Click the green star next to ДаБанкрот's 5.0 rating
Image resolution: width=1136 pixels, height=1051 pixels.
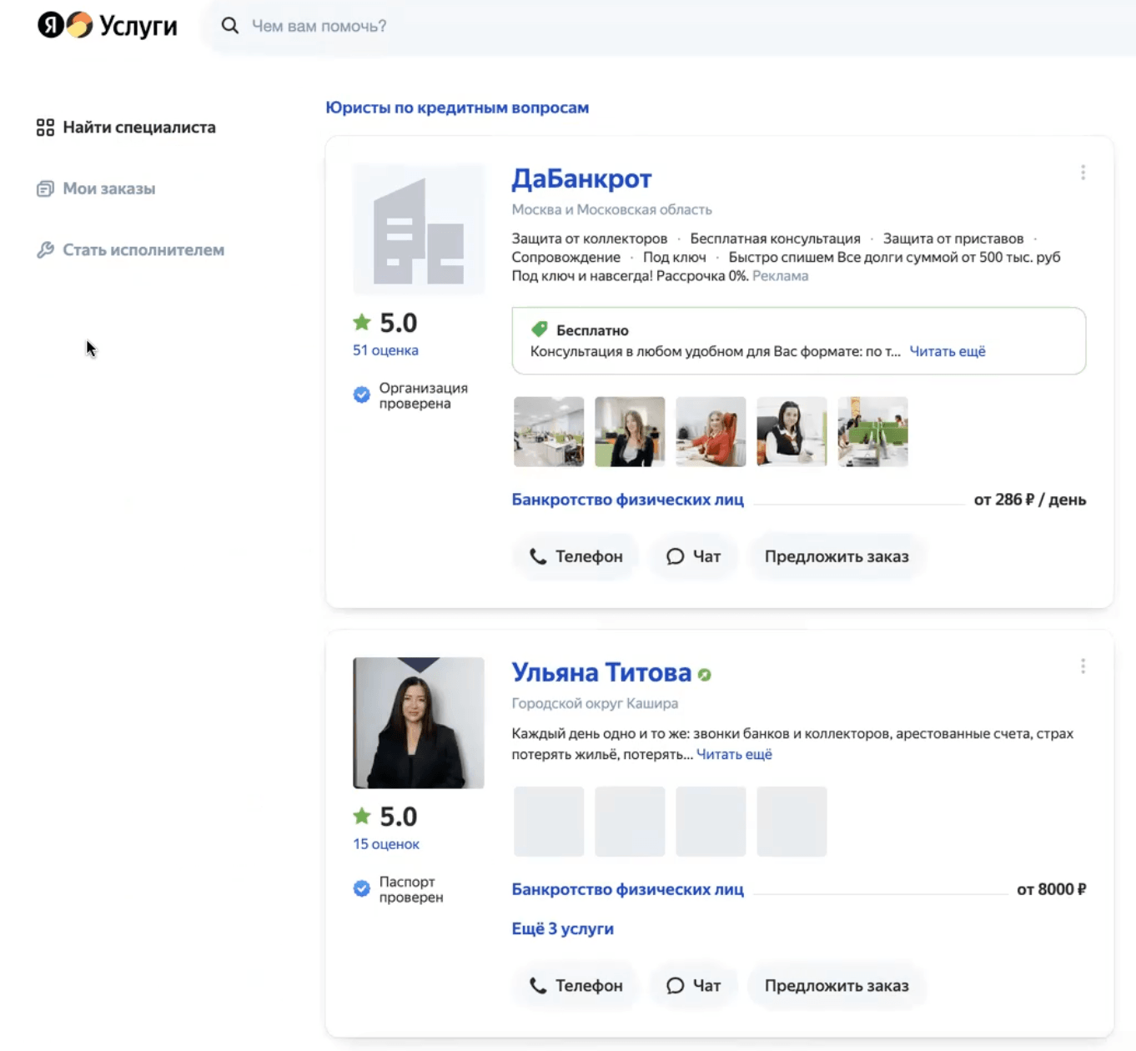click(x=361, y=322)
